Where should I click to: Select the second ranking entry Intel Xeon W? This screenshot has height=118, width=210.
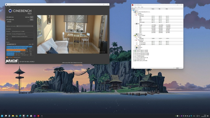(x=19, y=48)
